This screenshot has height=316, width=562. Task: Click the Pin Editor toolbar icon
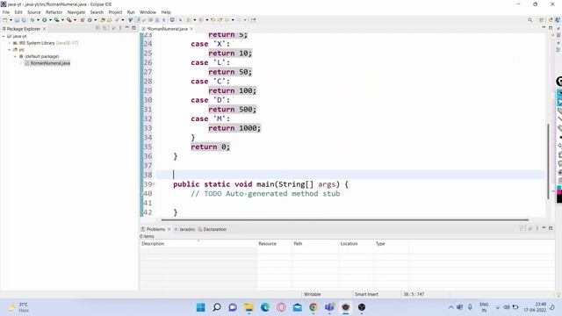coord(254,20)
